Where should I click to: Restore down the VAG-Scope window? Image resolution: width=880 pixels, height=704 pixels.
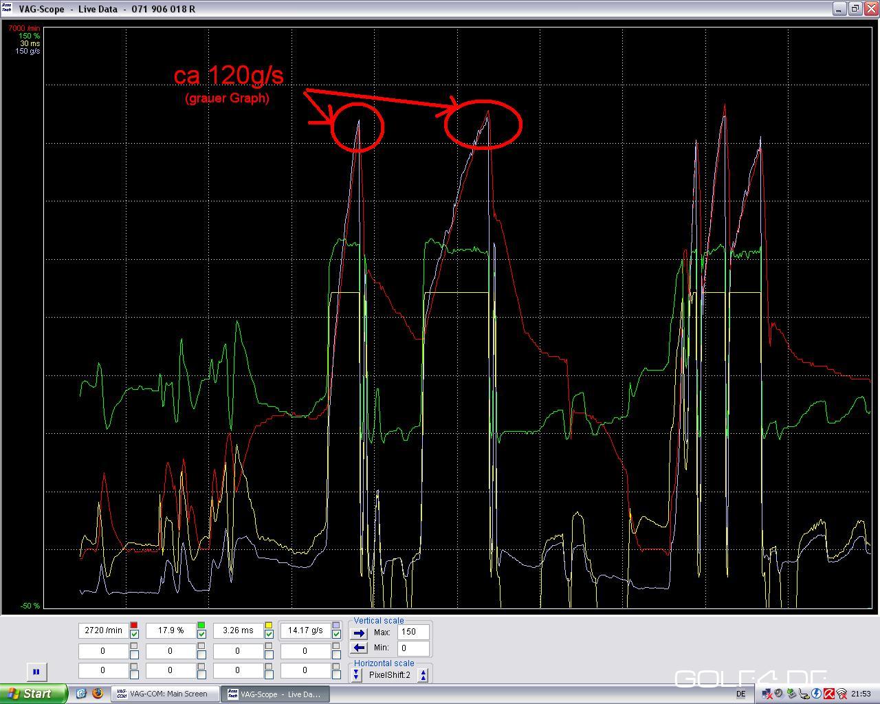[x=855, y=8]
